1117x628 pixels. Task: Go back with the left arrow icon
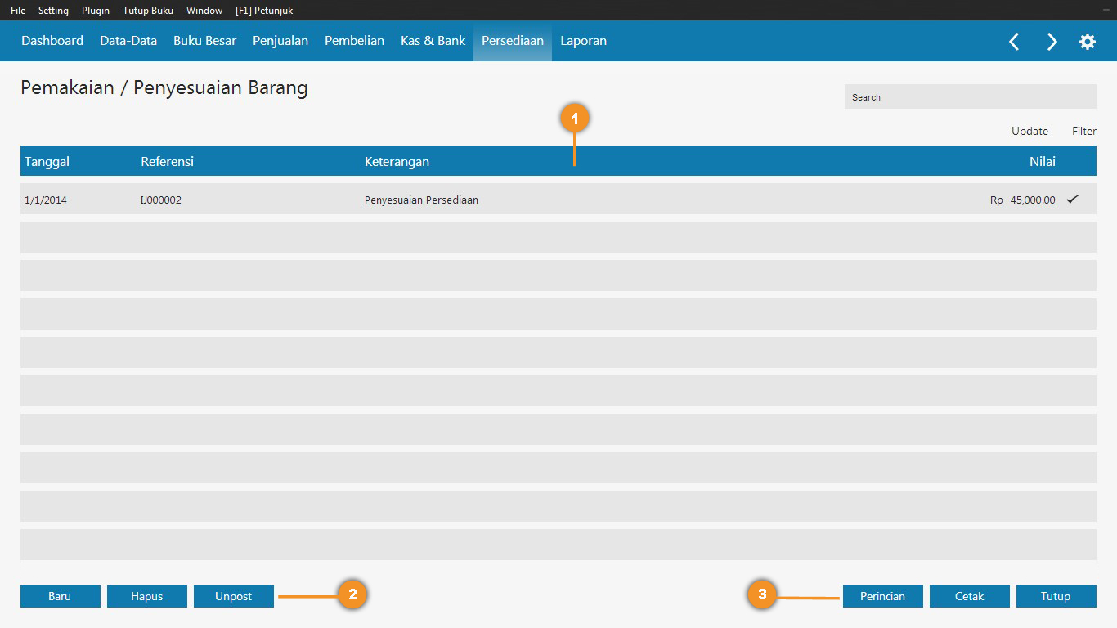coord(1014,42)
